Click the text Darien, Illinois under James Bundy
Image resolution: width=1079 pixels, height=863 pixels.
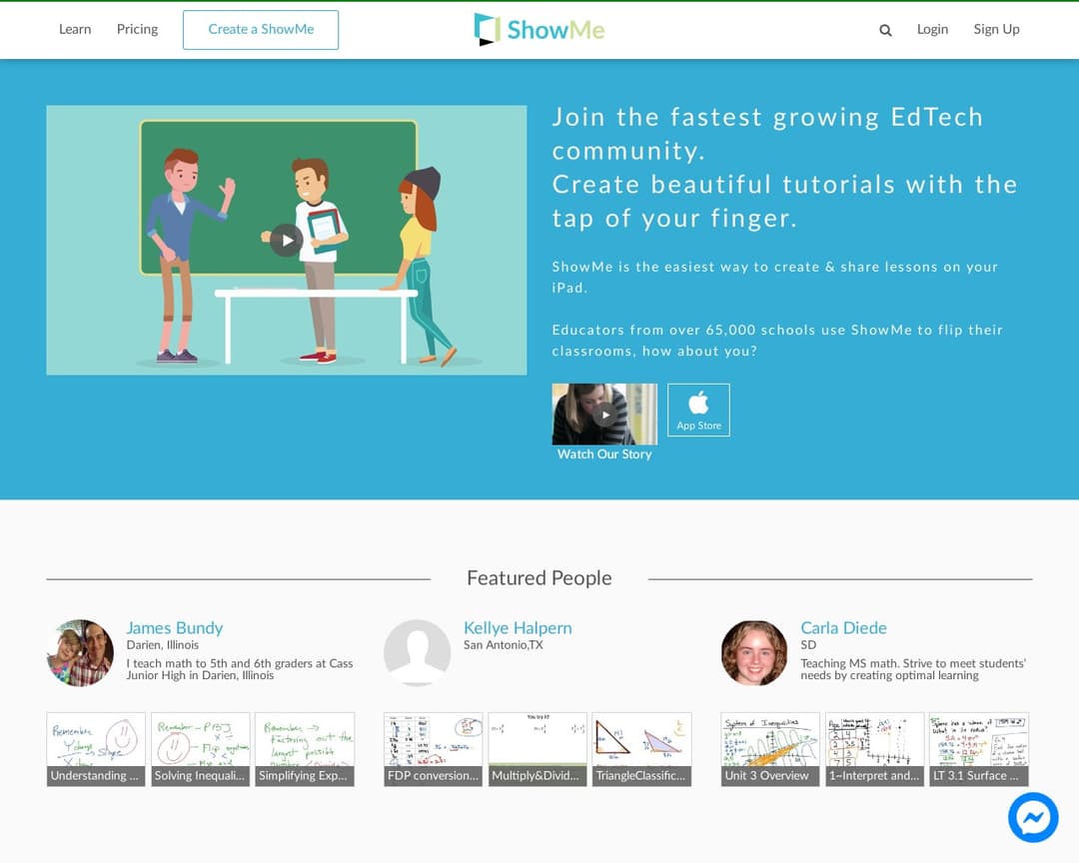[163, 645]
